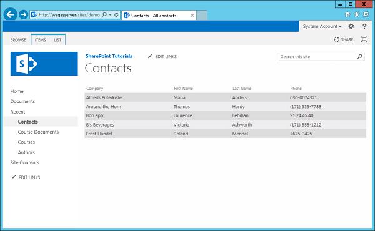The height and width of the screenshot is (231, 375).
Task: Expand the System Account menu
Action: pyautogui.click(x=322, y=26)
